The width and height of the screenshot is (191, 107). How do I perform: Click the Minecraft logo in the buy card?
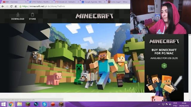point(164,41)
